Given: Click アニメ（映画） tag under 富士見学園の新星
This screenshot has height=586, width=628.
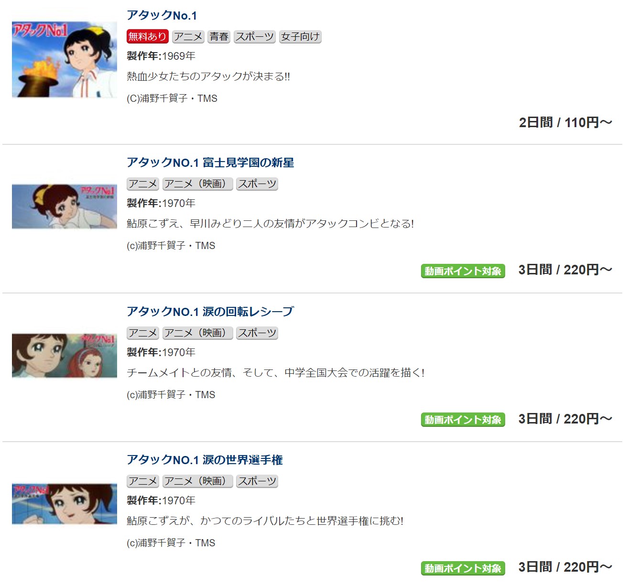Looking at the screenshot, I should [198, 184].
